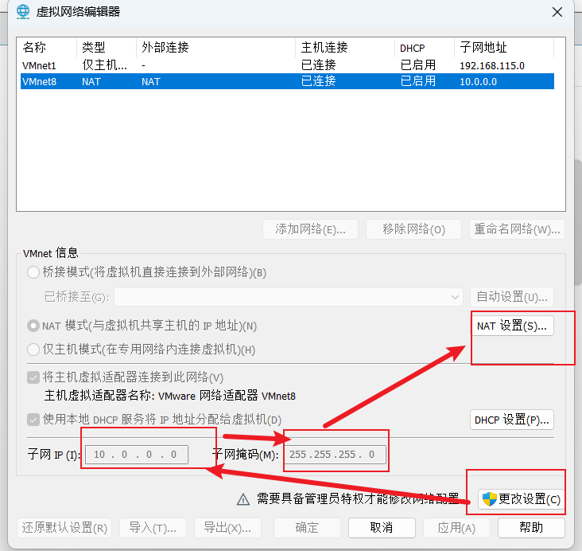Click the 添加网络(E) button
Image resolution: width=582 pixels, height=551 pixels.
(310, 229)
